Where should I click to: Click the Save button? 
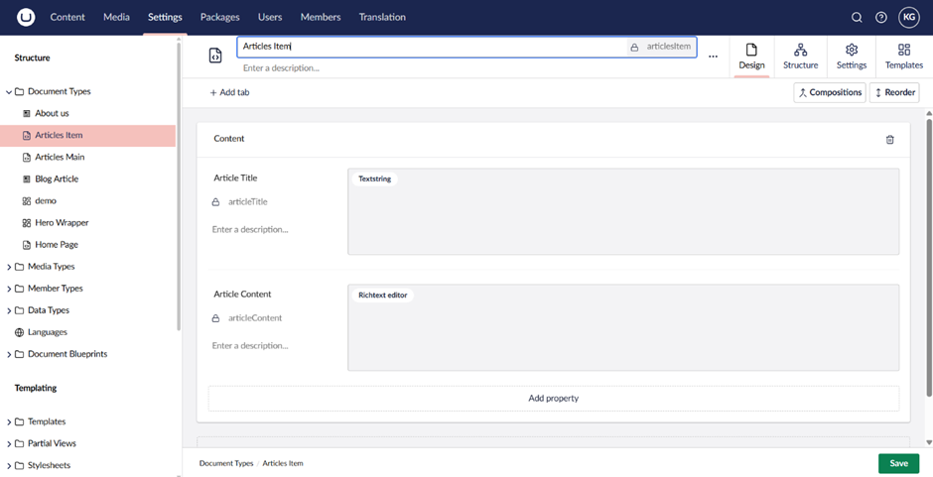(x=898, y=463)
